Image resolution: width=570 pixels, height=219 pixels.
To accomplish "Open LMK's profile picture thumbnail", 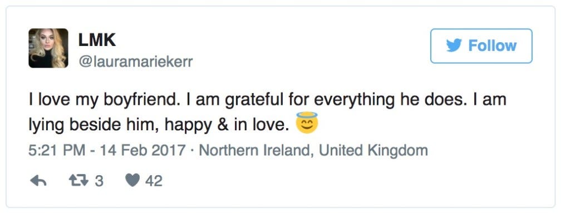I will pyautogui.click(x=48, y=48).
